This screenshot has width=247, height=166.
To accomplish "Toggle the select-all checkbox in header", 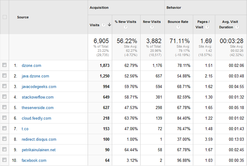I will (5, 17).
